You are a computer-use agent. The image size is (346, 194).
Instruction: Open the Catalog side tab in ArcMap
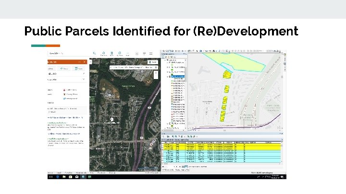pyautogui.click(x=285, y=59)
